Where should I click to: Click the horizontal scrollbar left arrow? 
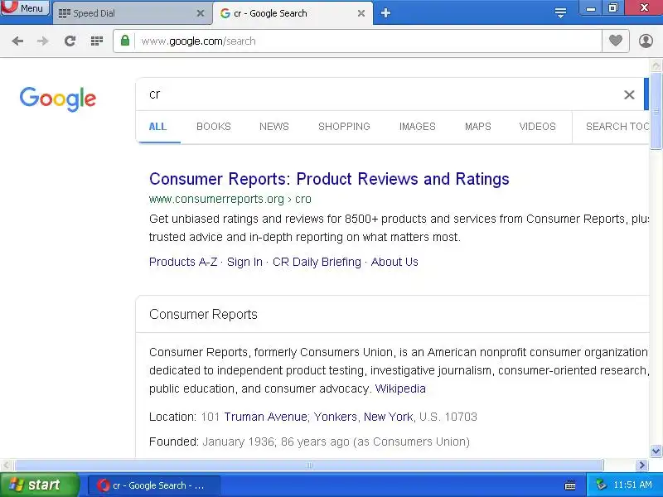pyautogui.click(x=6, y=466)
